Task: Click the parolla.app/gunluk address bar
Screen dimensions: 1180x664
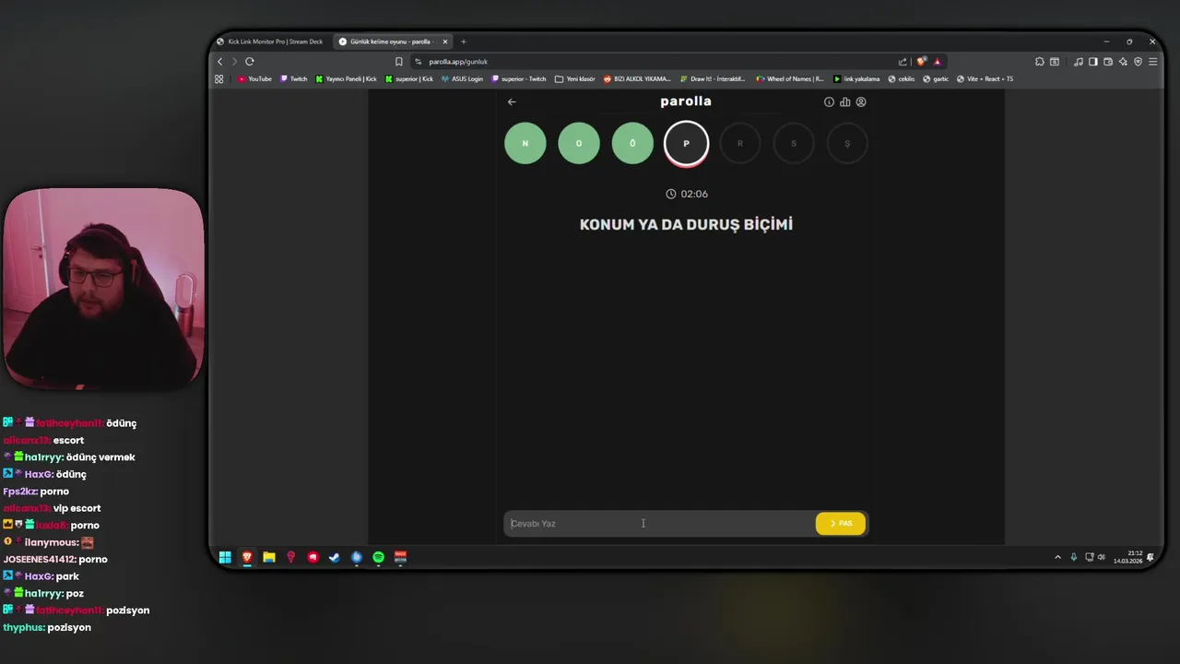Action: (x=655, y=62)
